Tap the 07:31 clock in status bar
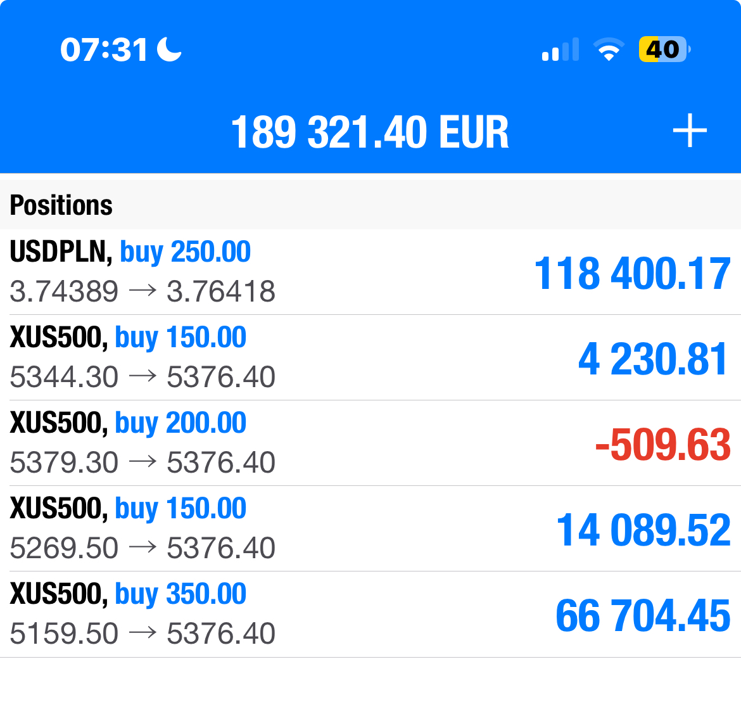 104,49
